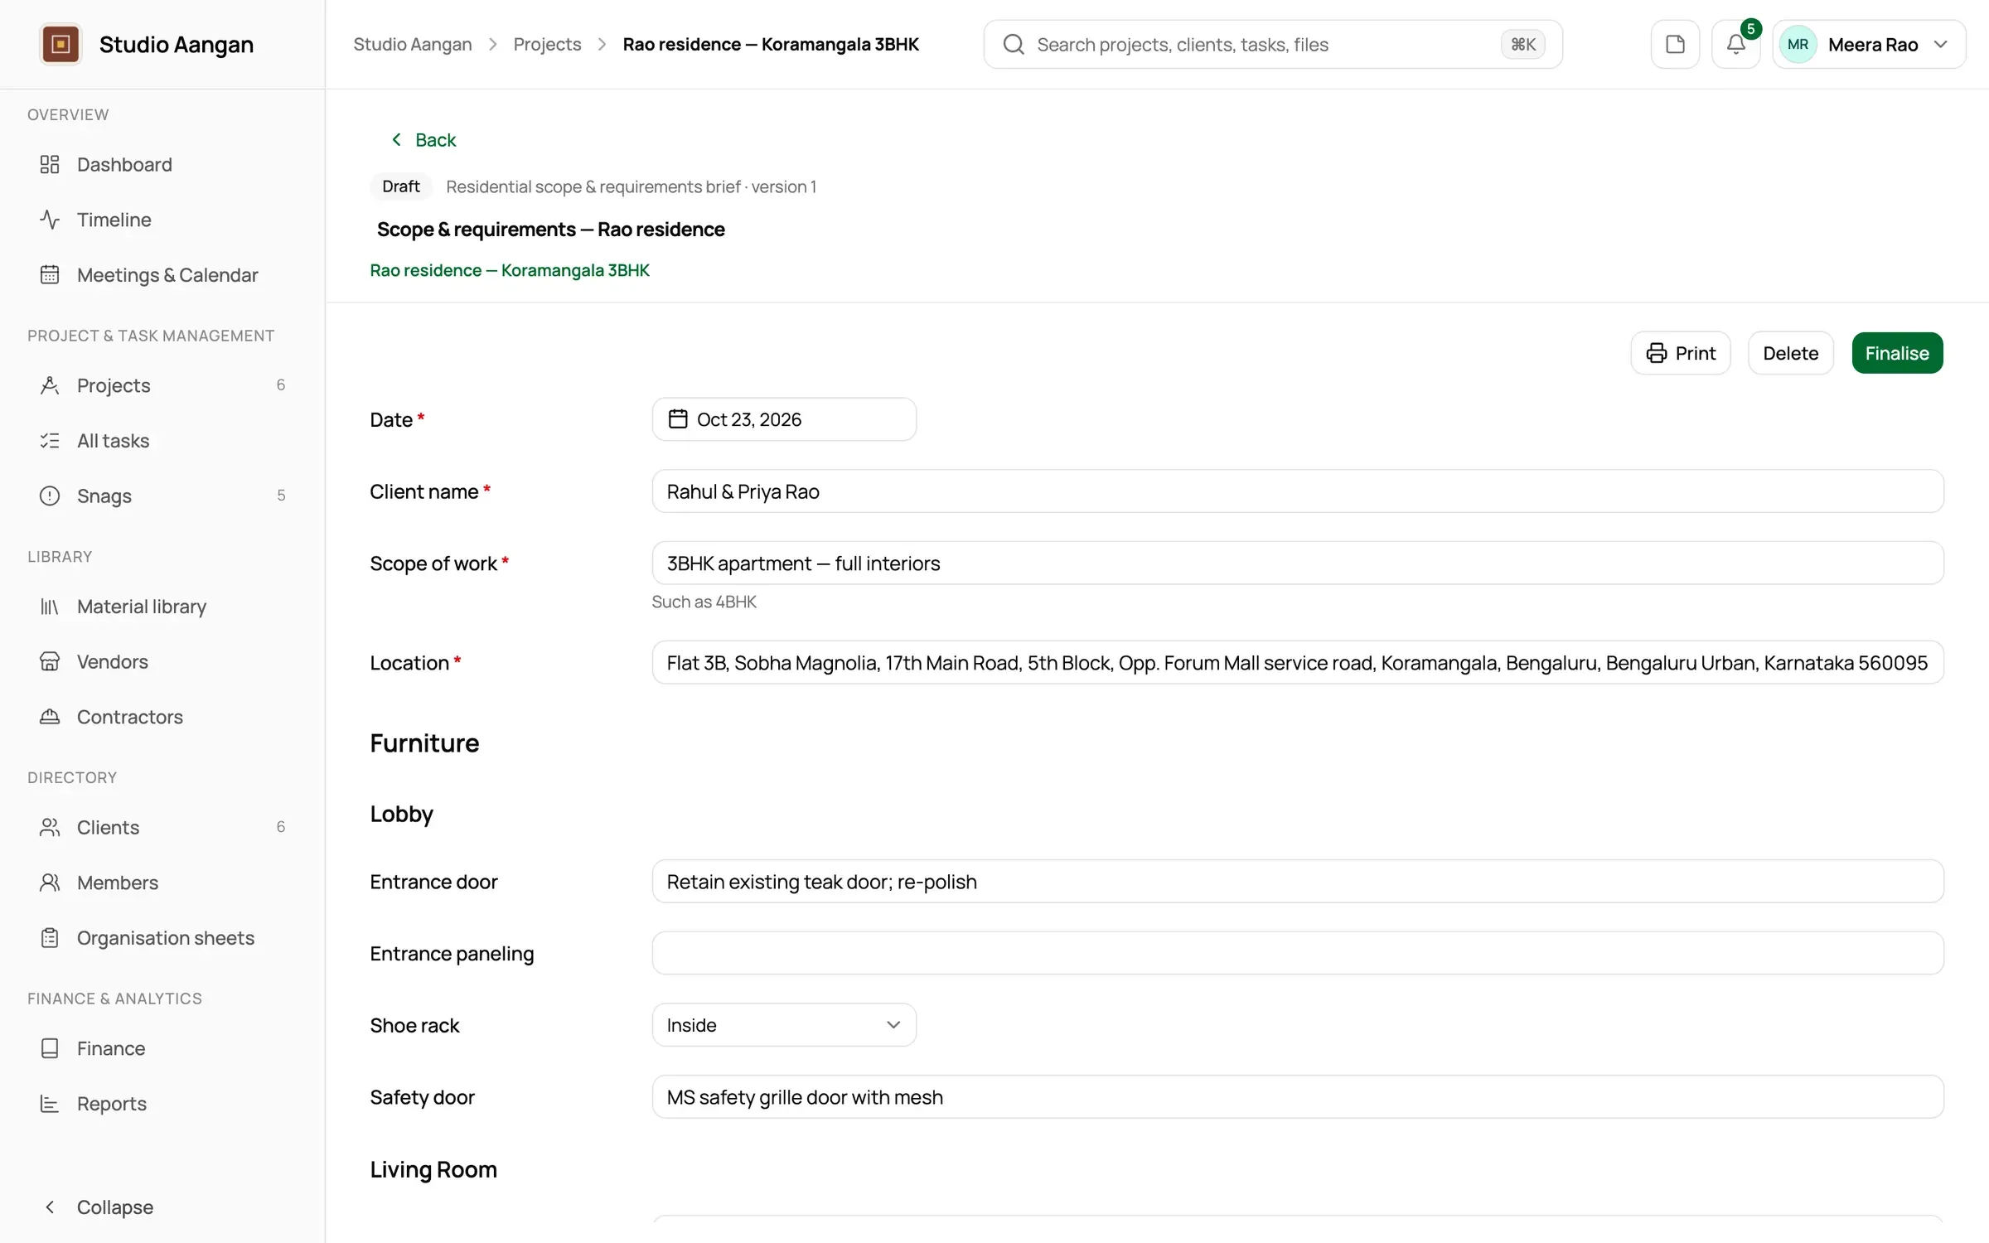Click the Print button
Image resolution: width=1989 pixels, height=1243 pixels.
coord(1681,353)
